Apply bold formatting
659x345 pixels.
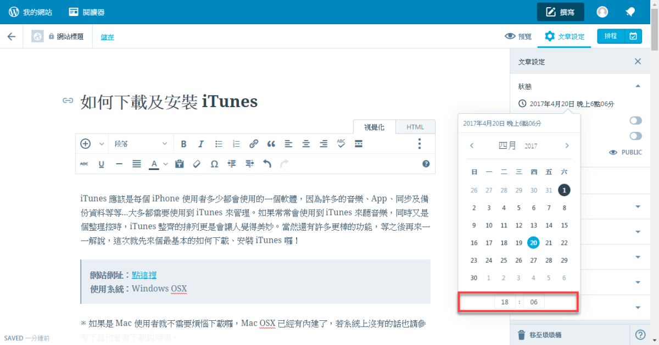183,144
